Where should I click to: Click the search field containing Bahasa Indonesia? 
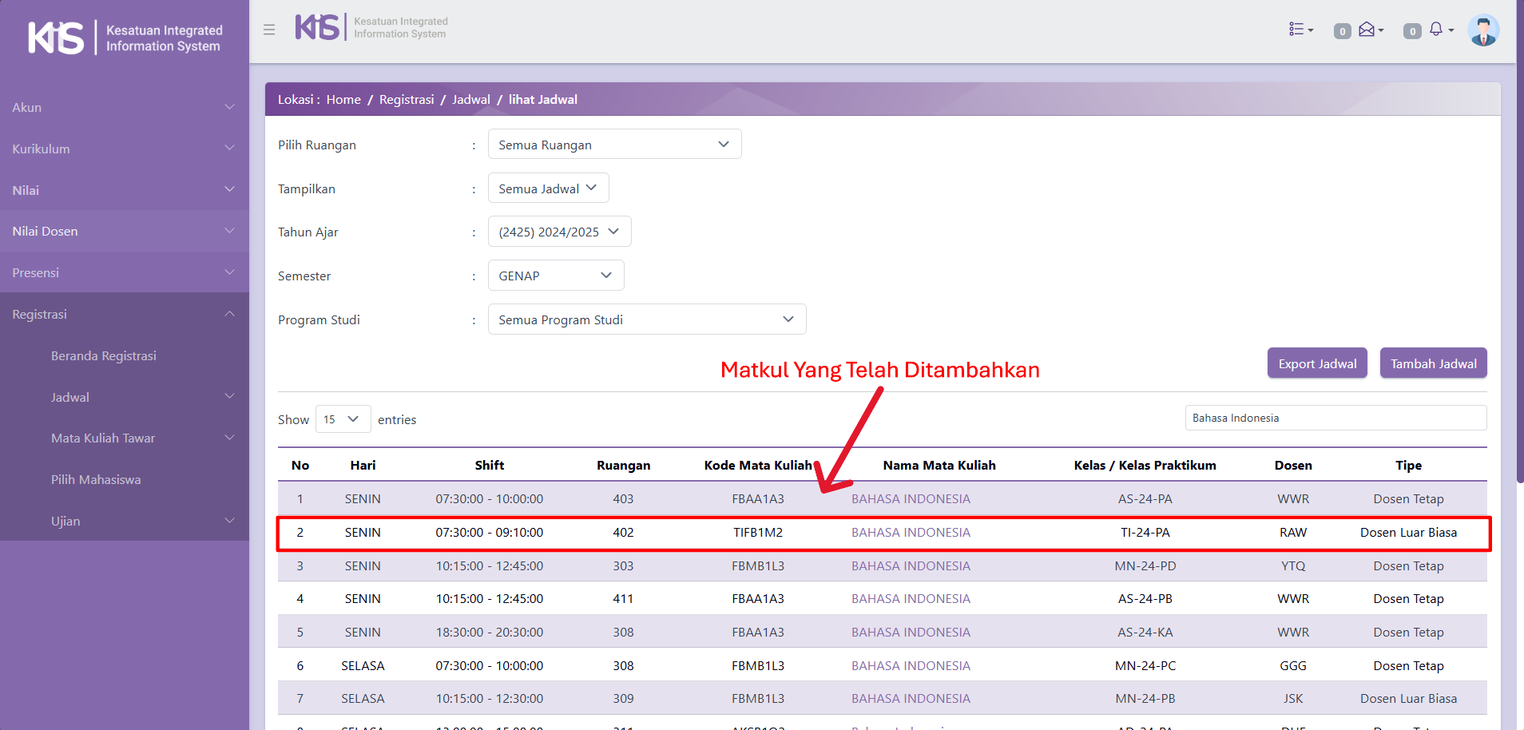(1335, 418)
